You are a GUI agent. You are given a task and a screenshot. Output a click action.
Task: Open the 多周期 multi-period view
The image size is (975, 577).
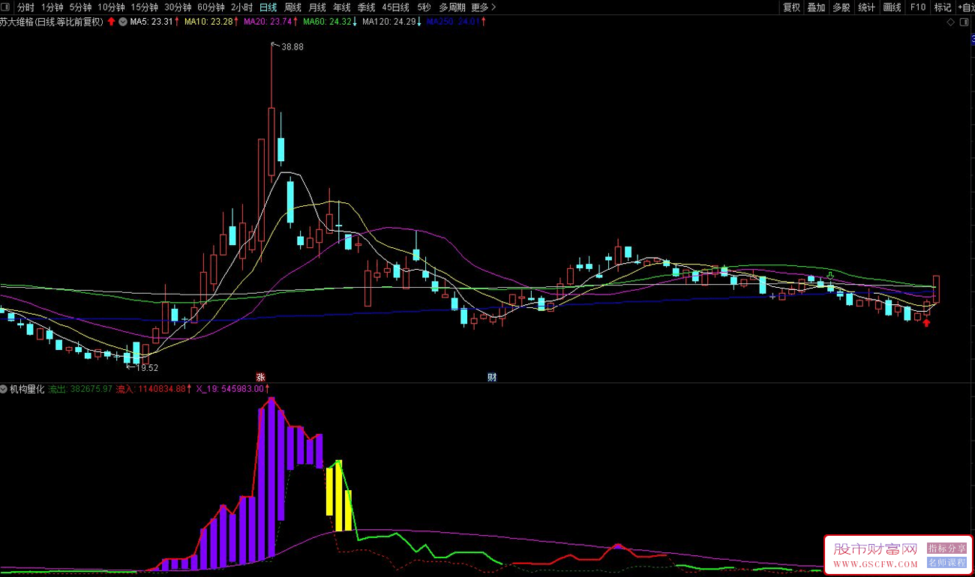tap(451, 7)
